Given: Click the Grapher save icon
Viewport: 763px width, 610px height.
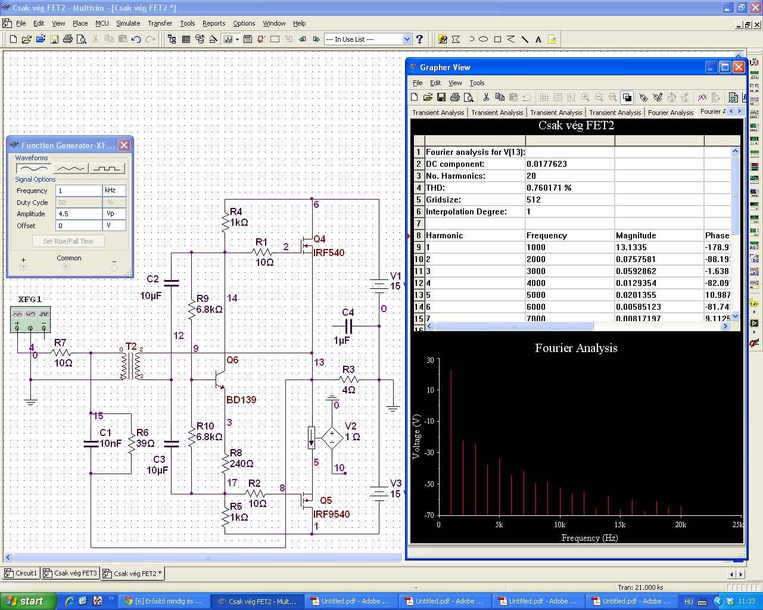Looking at the screenshot, I should click(x=441, y=97).
